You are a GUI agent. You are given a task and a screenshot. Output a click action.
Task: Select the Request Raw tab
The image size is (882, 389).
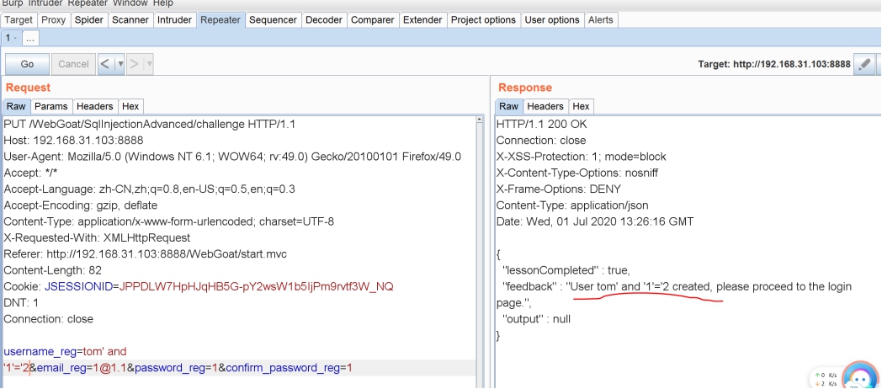16,106
